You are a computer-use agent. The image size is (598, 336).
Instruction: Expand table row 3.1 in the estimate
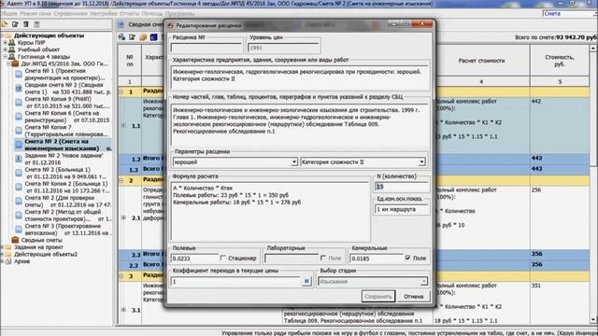[123, 310]
